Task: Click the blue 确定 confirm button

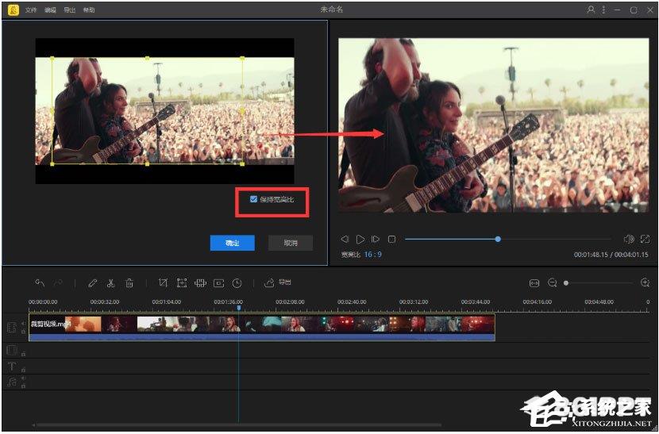Action: [233, 243]
